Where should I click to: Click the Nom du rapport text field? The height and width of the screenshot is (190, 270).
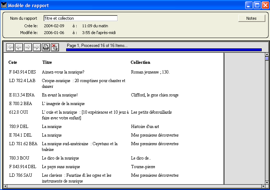tap(80, 18)
